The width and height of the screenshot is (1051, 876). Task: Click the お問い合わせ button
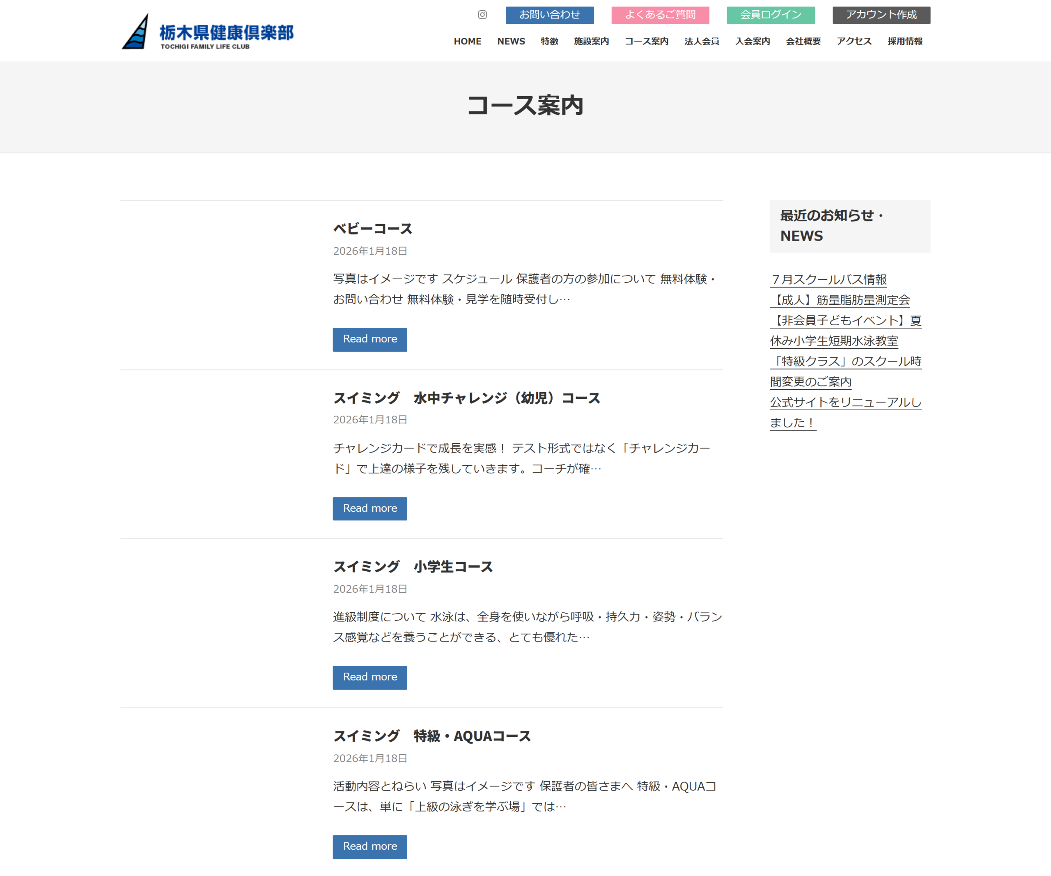tap(550, 15)
